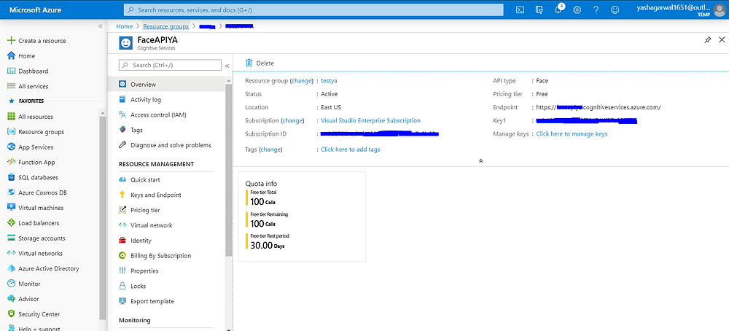This screenshot has height=331, width=729.
Task: Open Visual Studio Enterprise Subscription link
Action: [x=370, y=120]
